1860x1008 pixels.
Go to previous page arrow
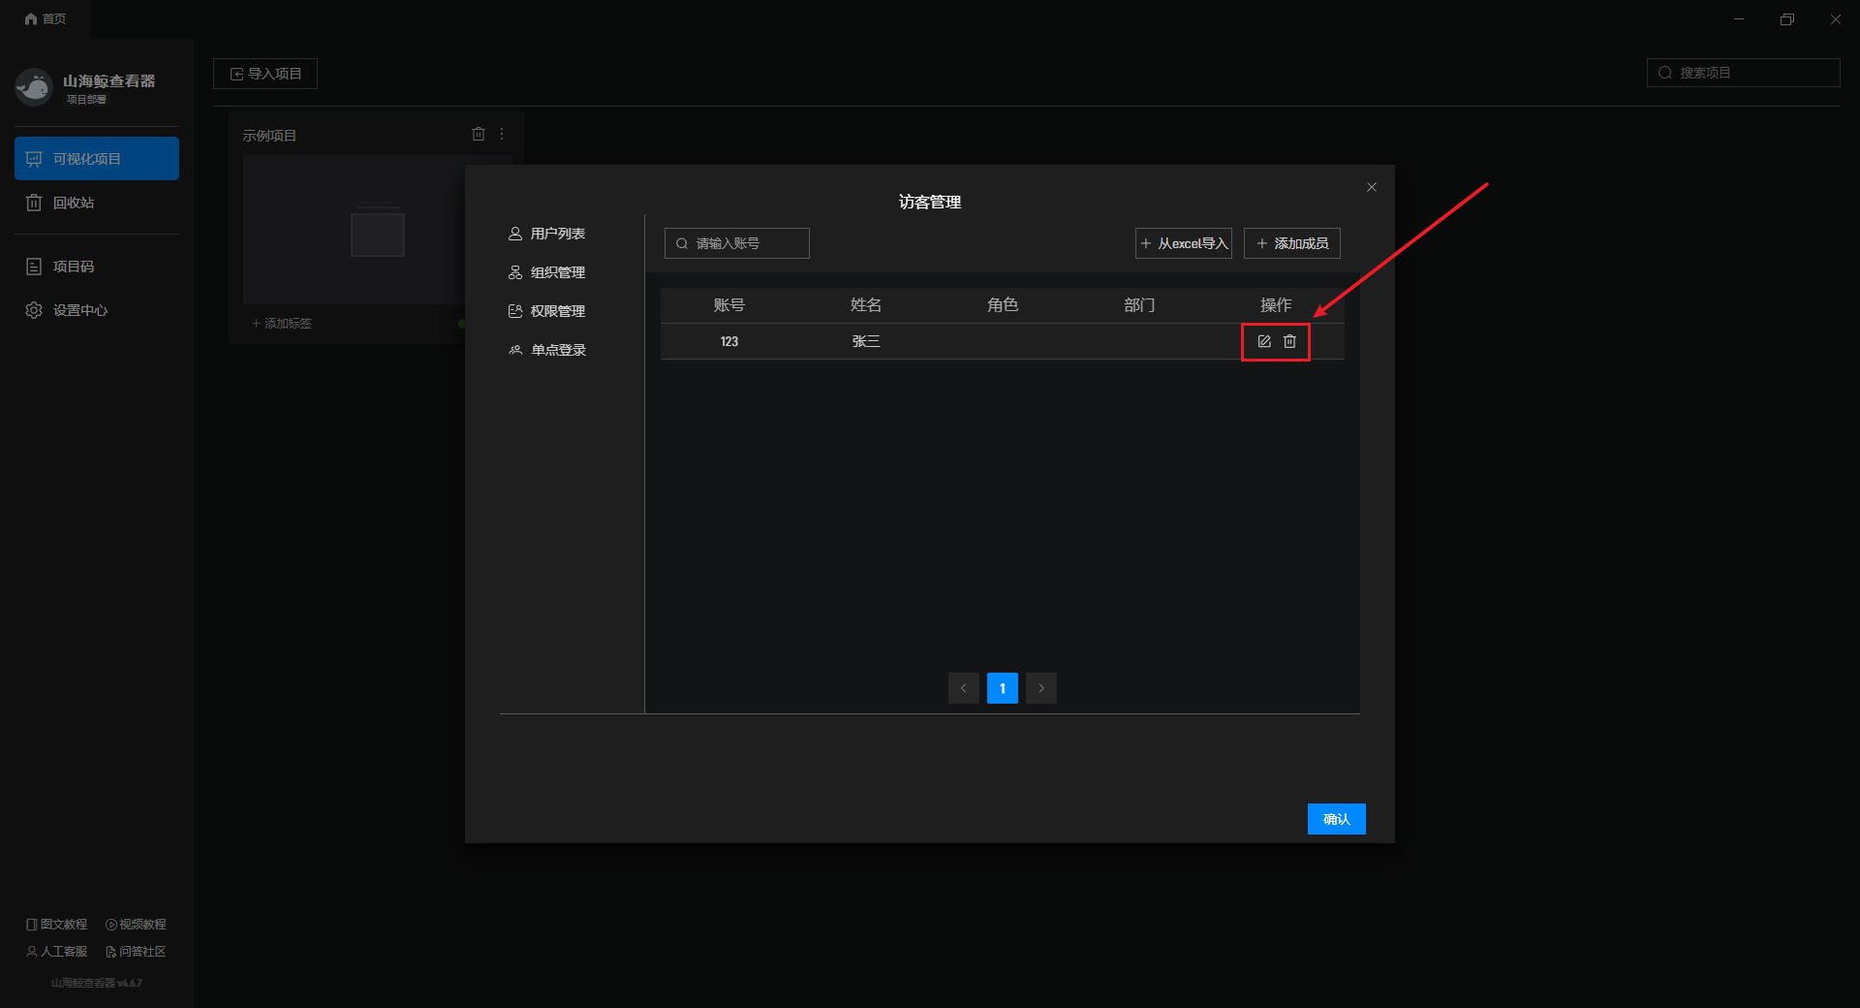click(963, 688)
